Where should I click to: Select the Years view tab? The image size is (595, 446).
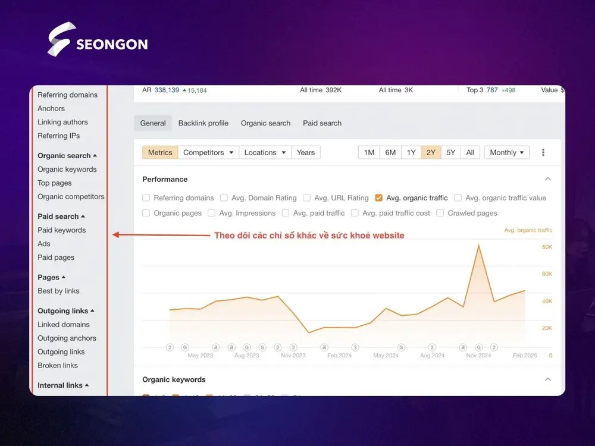click(305, 152)
